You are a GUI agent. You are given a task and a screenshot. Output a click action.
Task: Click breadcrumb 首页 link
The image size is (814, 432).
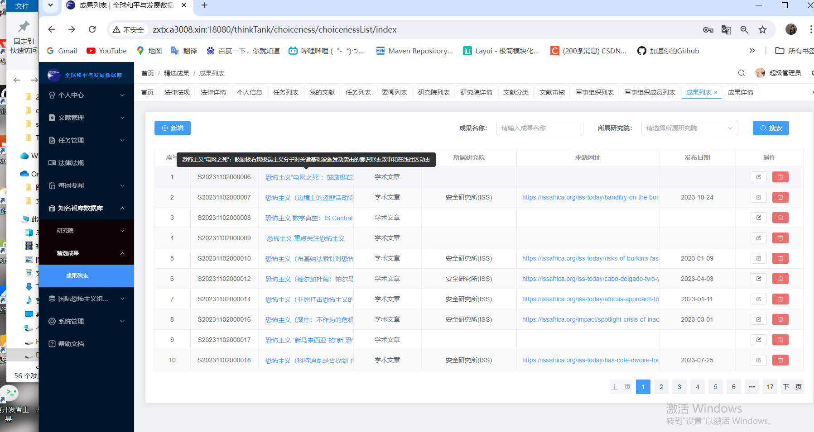click(148, 73)
